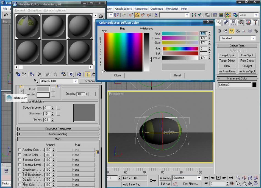Toggle Show End Result icon
The image size is (261, 188).
87,74
